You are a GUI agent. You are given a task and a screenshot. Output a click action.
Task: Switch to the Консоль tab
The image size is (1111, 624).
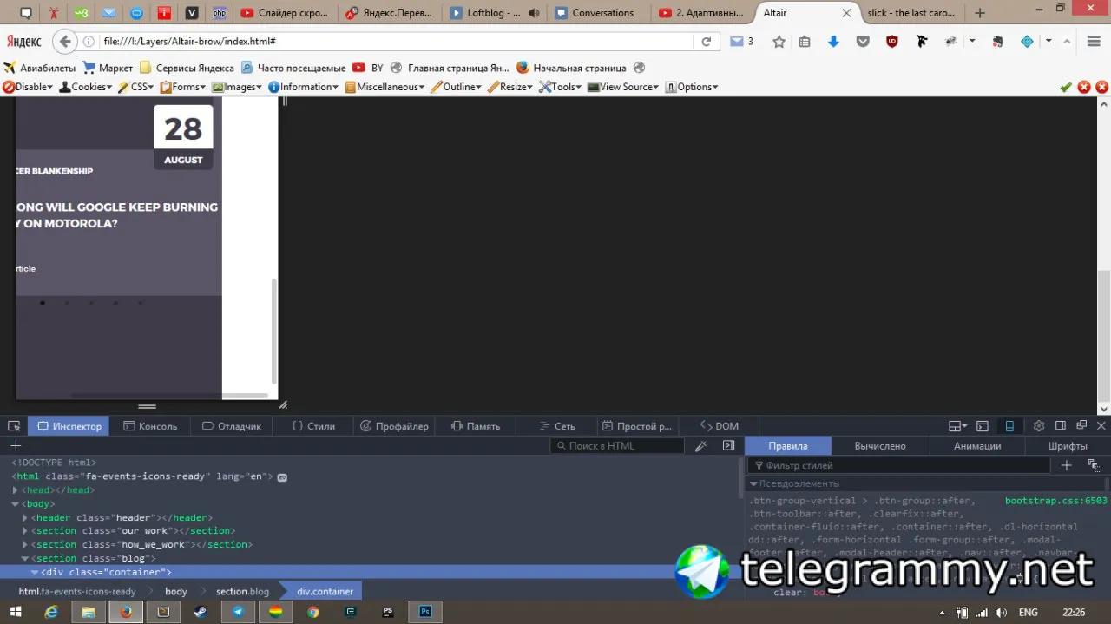tap(150, 426)
